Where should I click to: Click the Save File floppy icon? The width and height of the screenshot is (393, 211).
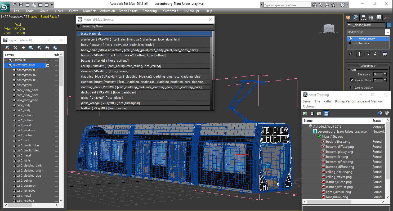coord(21,5)
